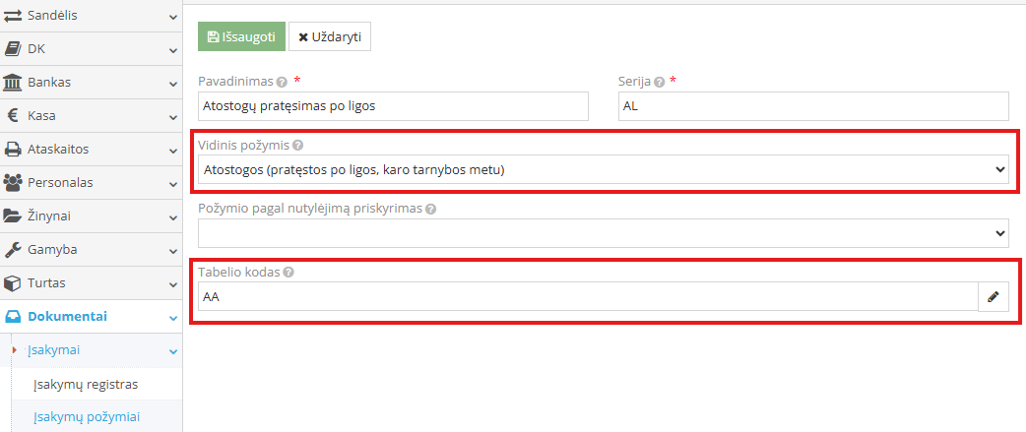Viewport: 1026px width, 432px height.
Task: Click the Kasa euro icon
Action: click(x=13, y=116)
